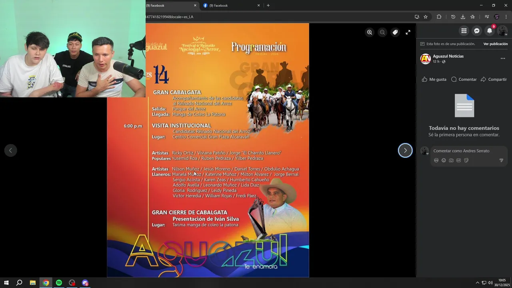
Task: Open post options three-dots menu
Action: point(503,58)
